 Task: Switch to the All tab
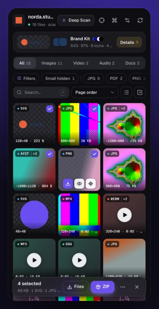tap(25, 63)
